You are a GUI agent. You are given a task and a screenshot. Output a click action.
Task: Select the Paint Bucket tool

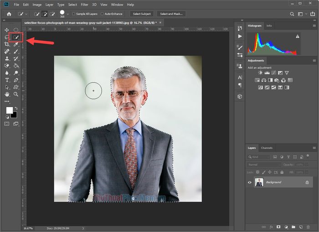click(x=16, y=66)
